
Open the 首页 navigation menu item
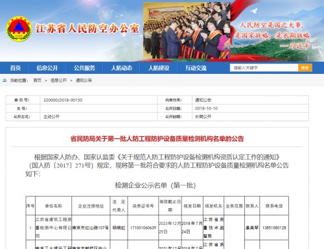tap(16, 68)
